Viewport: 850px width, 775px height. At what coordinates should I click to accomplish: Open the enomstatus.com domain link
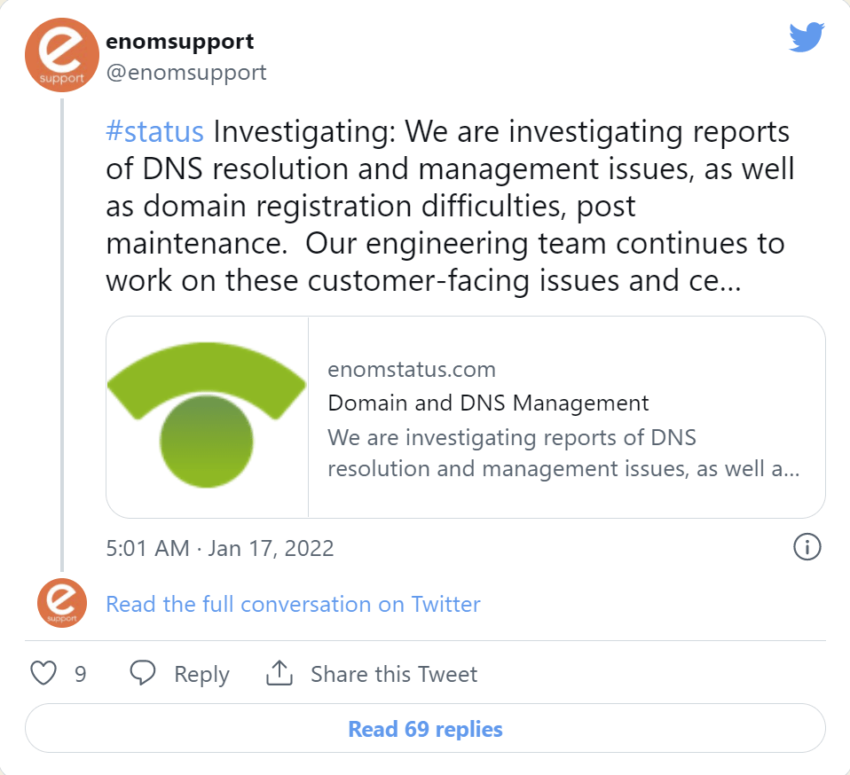412,369
